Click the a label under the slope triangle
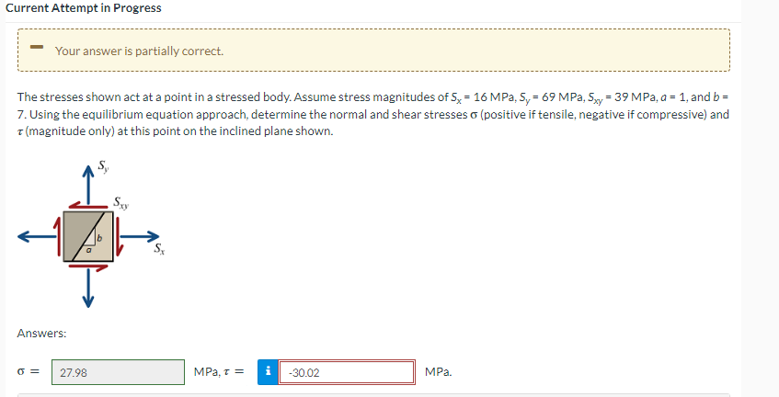 pos(88,250)
